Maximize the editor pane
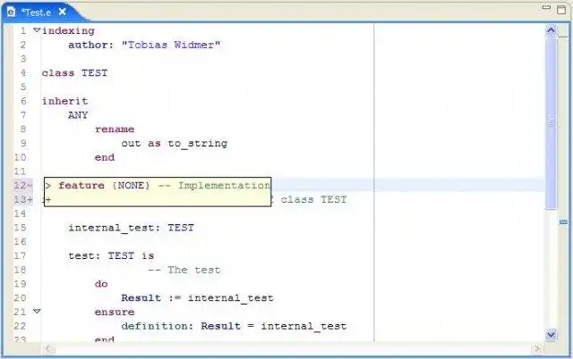The height and width of the screenshot is (359, 573). coord(561,10)
